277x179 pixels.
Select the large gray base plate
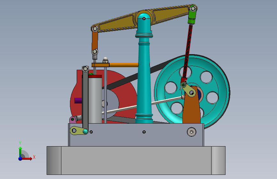[136, 161]
